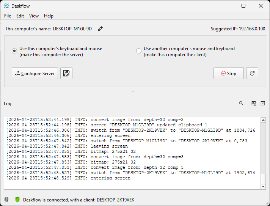Open the Edit menu
The image size is (270, 206).
[20, 16]
